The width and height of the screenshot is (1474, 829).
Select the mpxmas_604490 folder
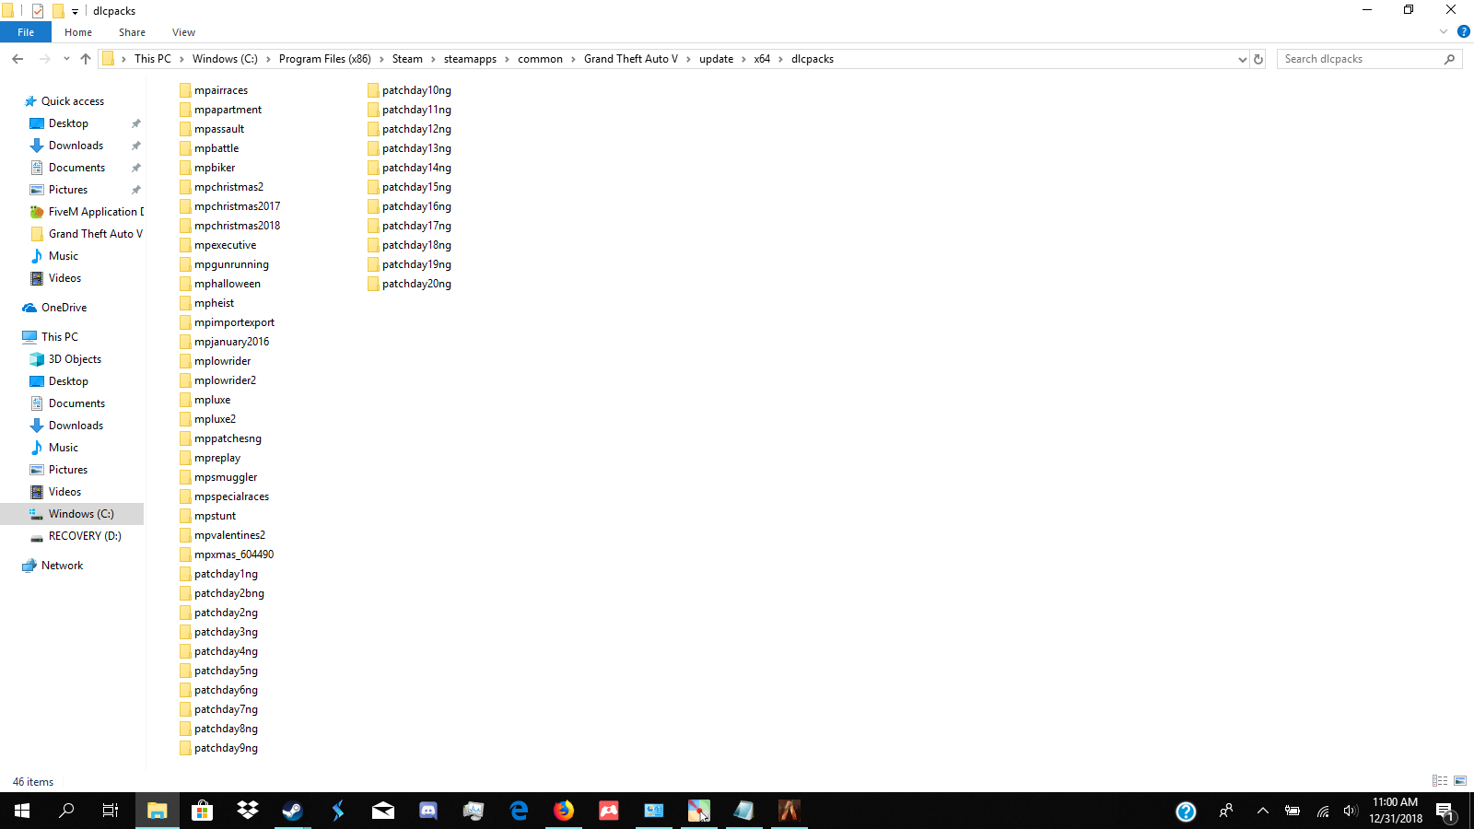[227, 555]
